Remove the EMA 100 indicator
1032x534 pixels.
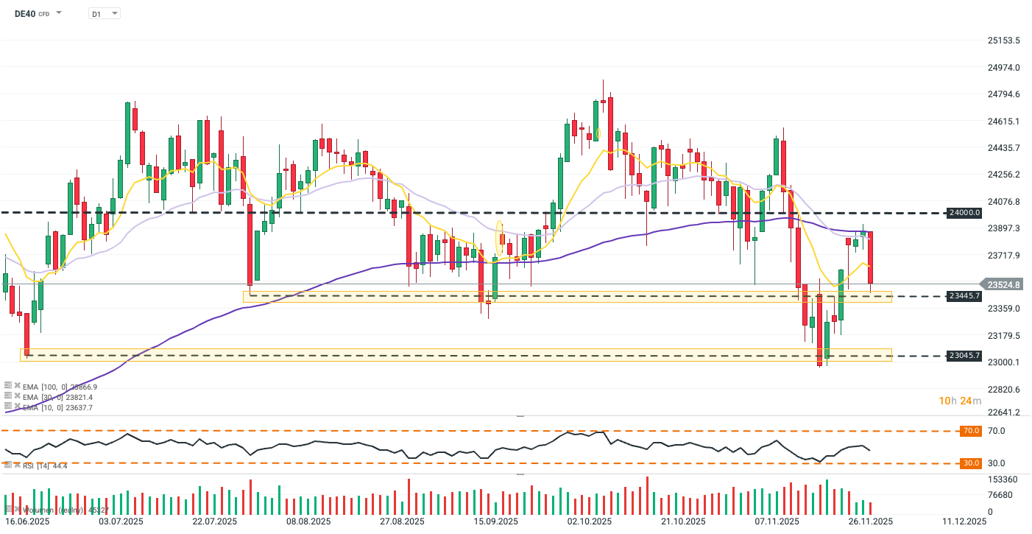click(16, 385)
